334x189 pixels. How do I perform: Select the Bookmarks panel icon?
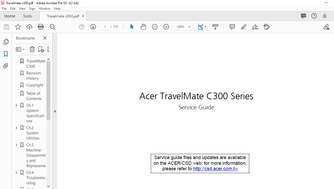[x=6, y=54]
